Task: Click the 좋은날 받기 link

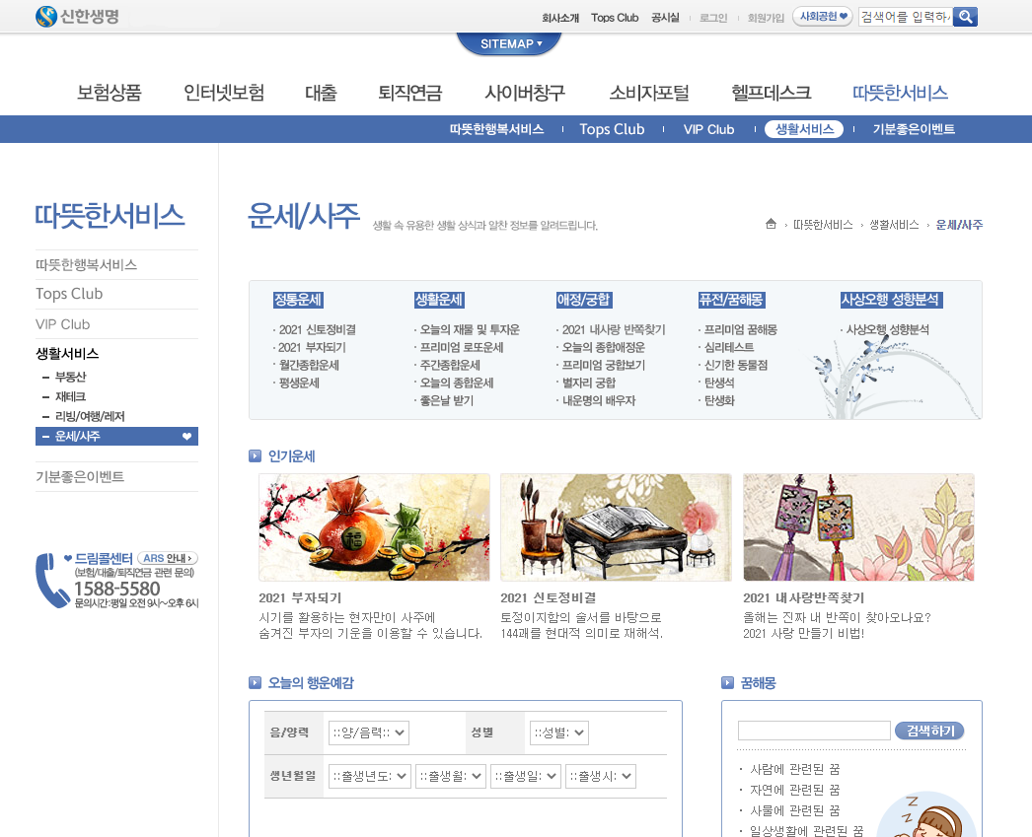Action: click(446, 400)
